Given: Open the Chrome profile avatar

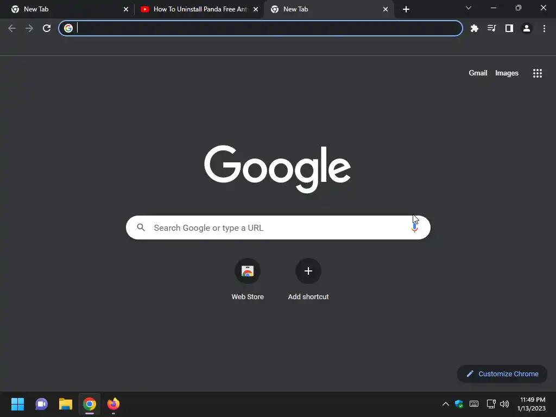Looking at the screenshot, I should (x=527, y=28).
